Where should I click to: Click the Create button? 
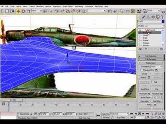(x=144, y=74)
